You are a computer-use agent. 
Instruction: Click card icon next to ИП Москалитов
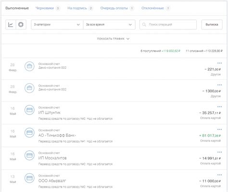(29, 155)
